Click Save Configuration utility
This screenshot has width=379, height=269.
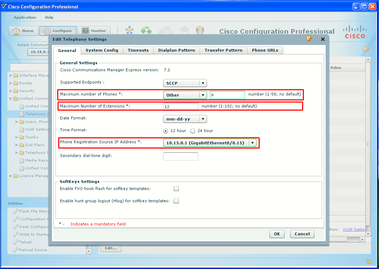[x=31, y=227]
